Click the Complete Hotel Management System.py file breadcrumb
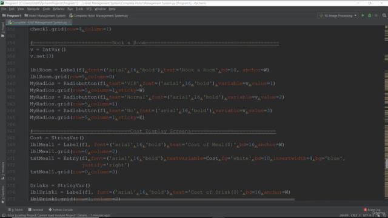 pyautogui.click(x=98, y=16)
